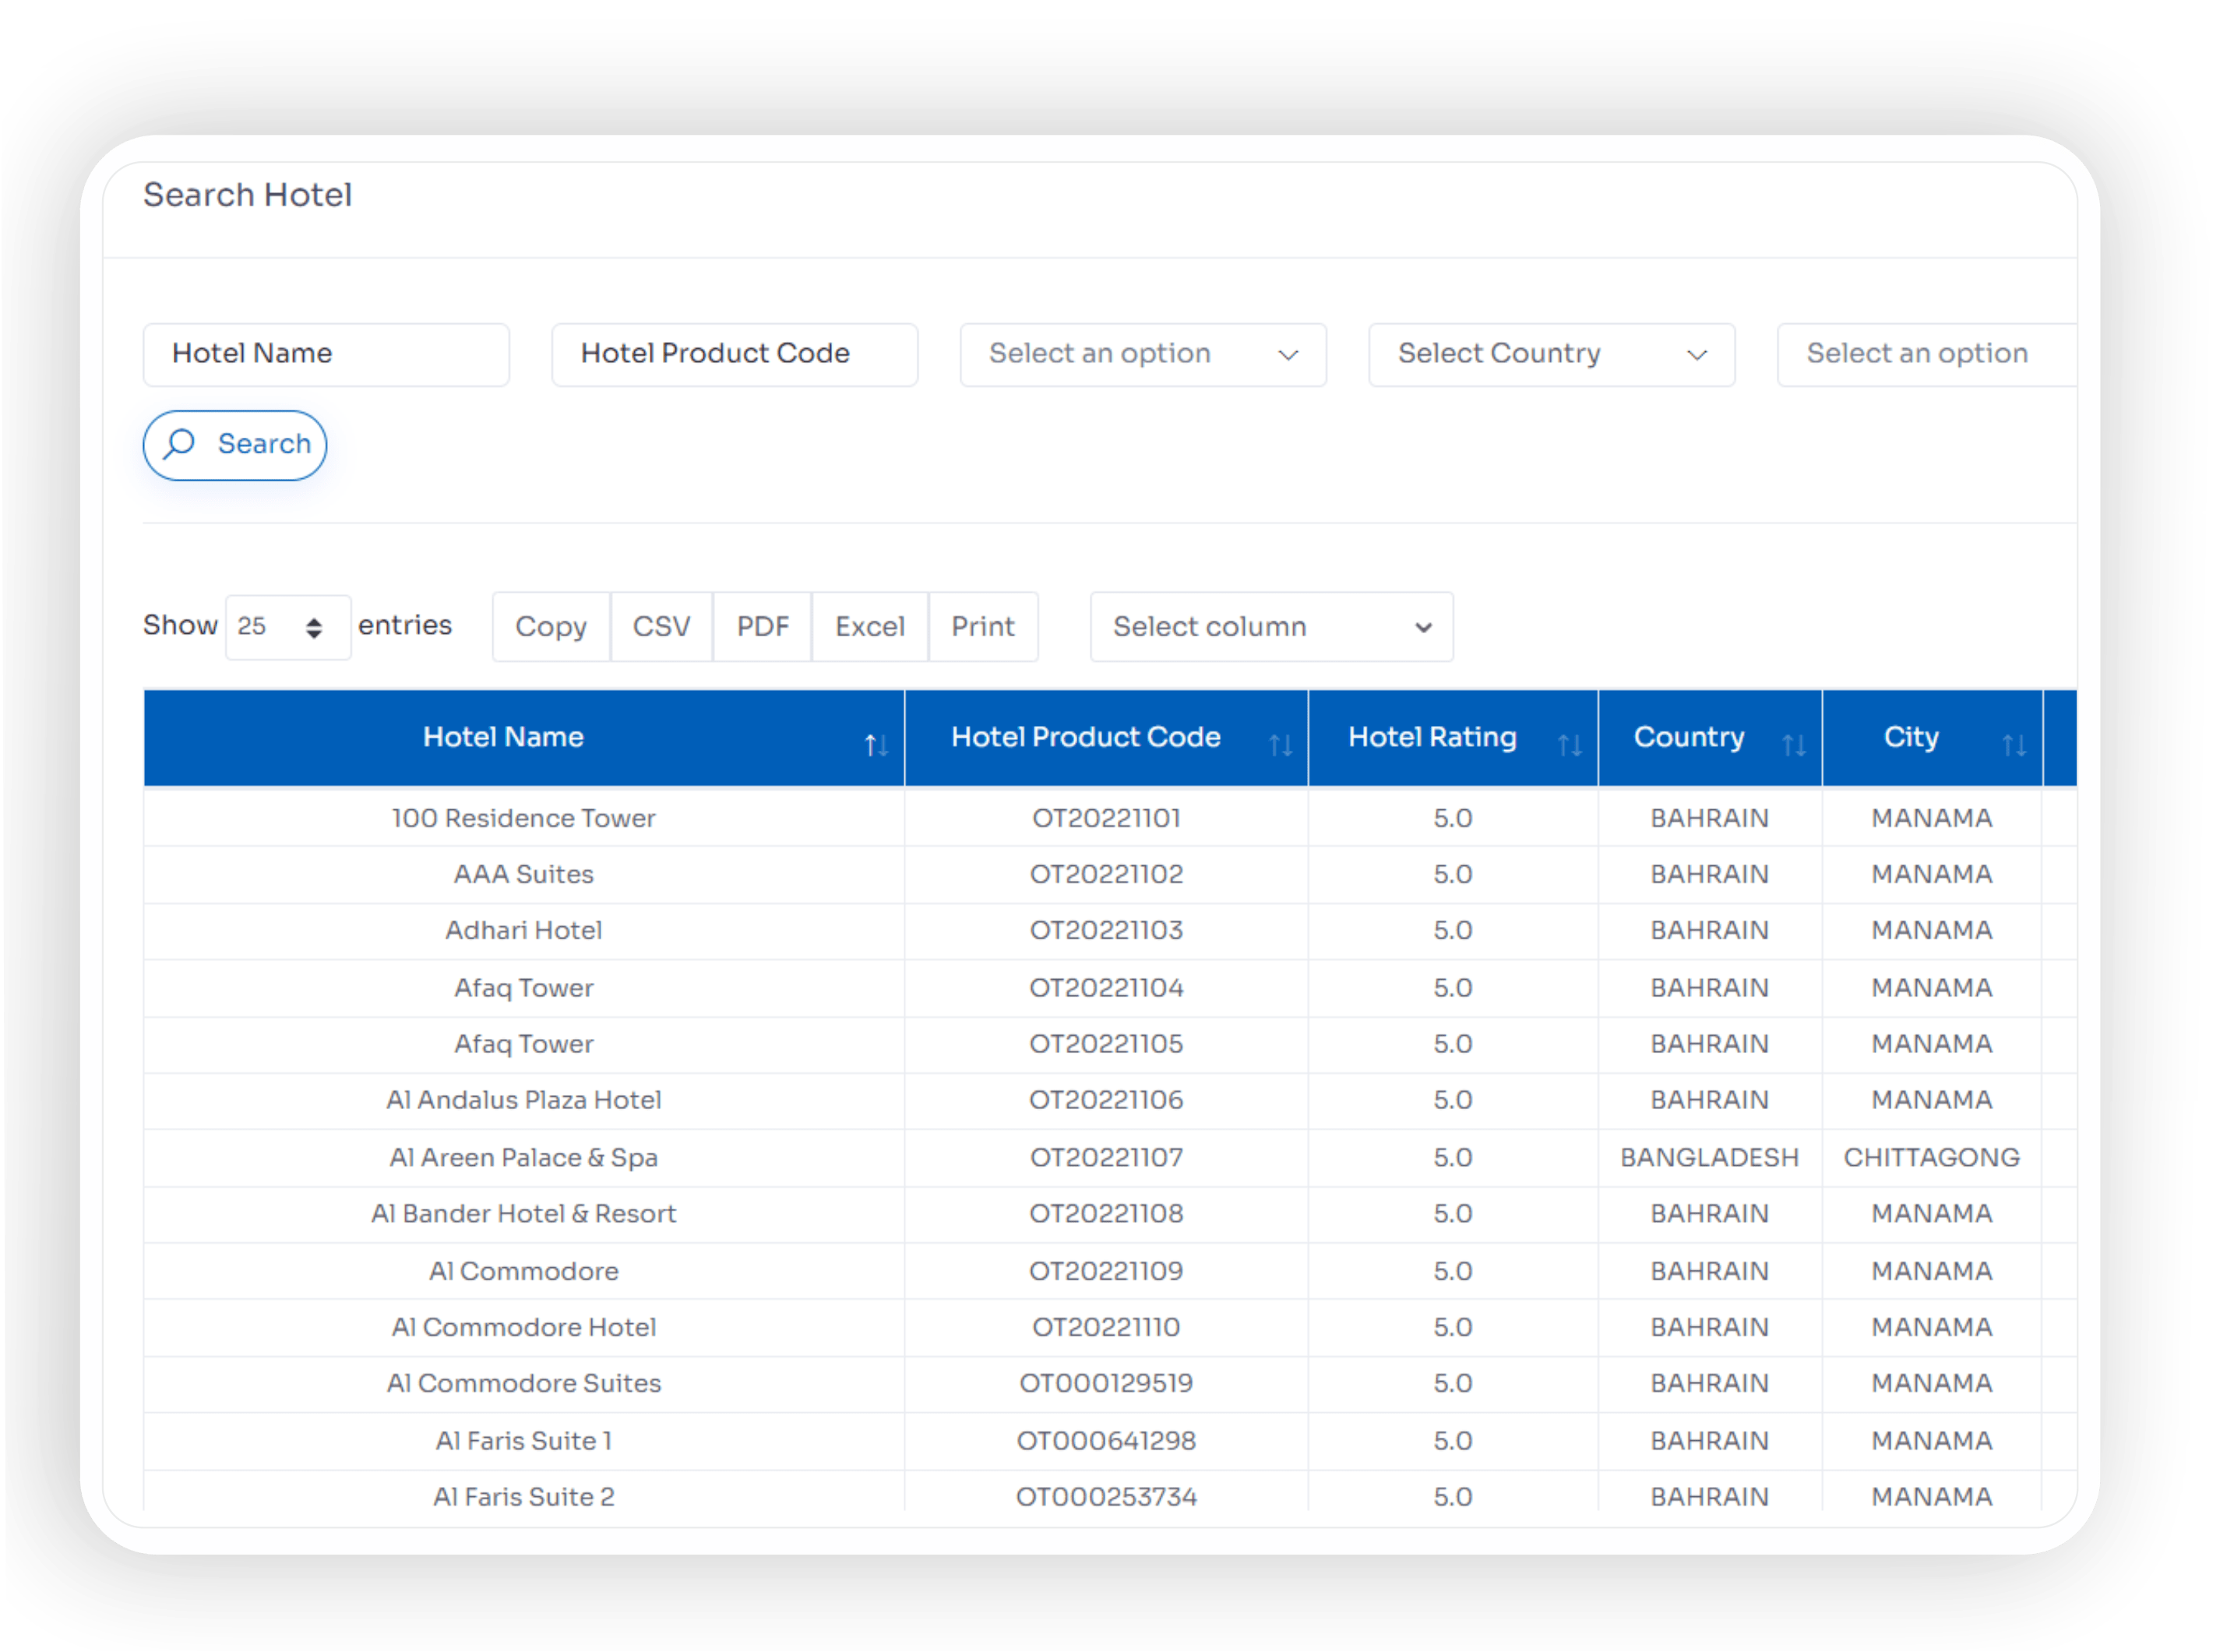Image resolution: width=2234 pixels, height=1652 pixels.
Task: Focus the Hotel Name input field
Action: click(326, 355)
